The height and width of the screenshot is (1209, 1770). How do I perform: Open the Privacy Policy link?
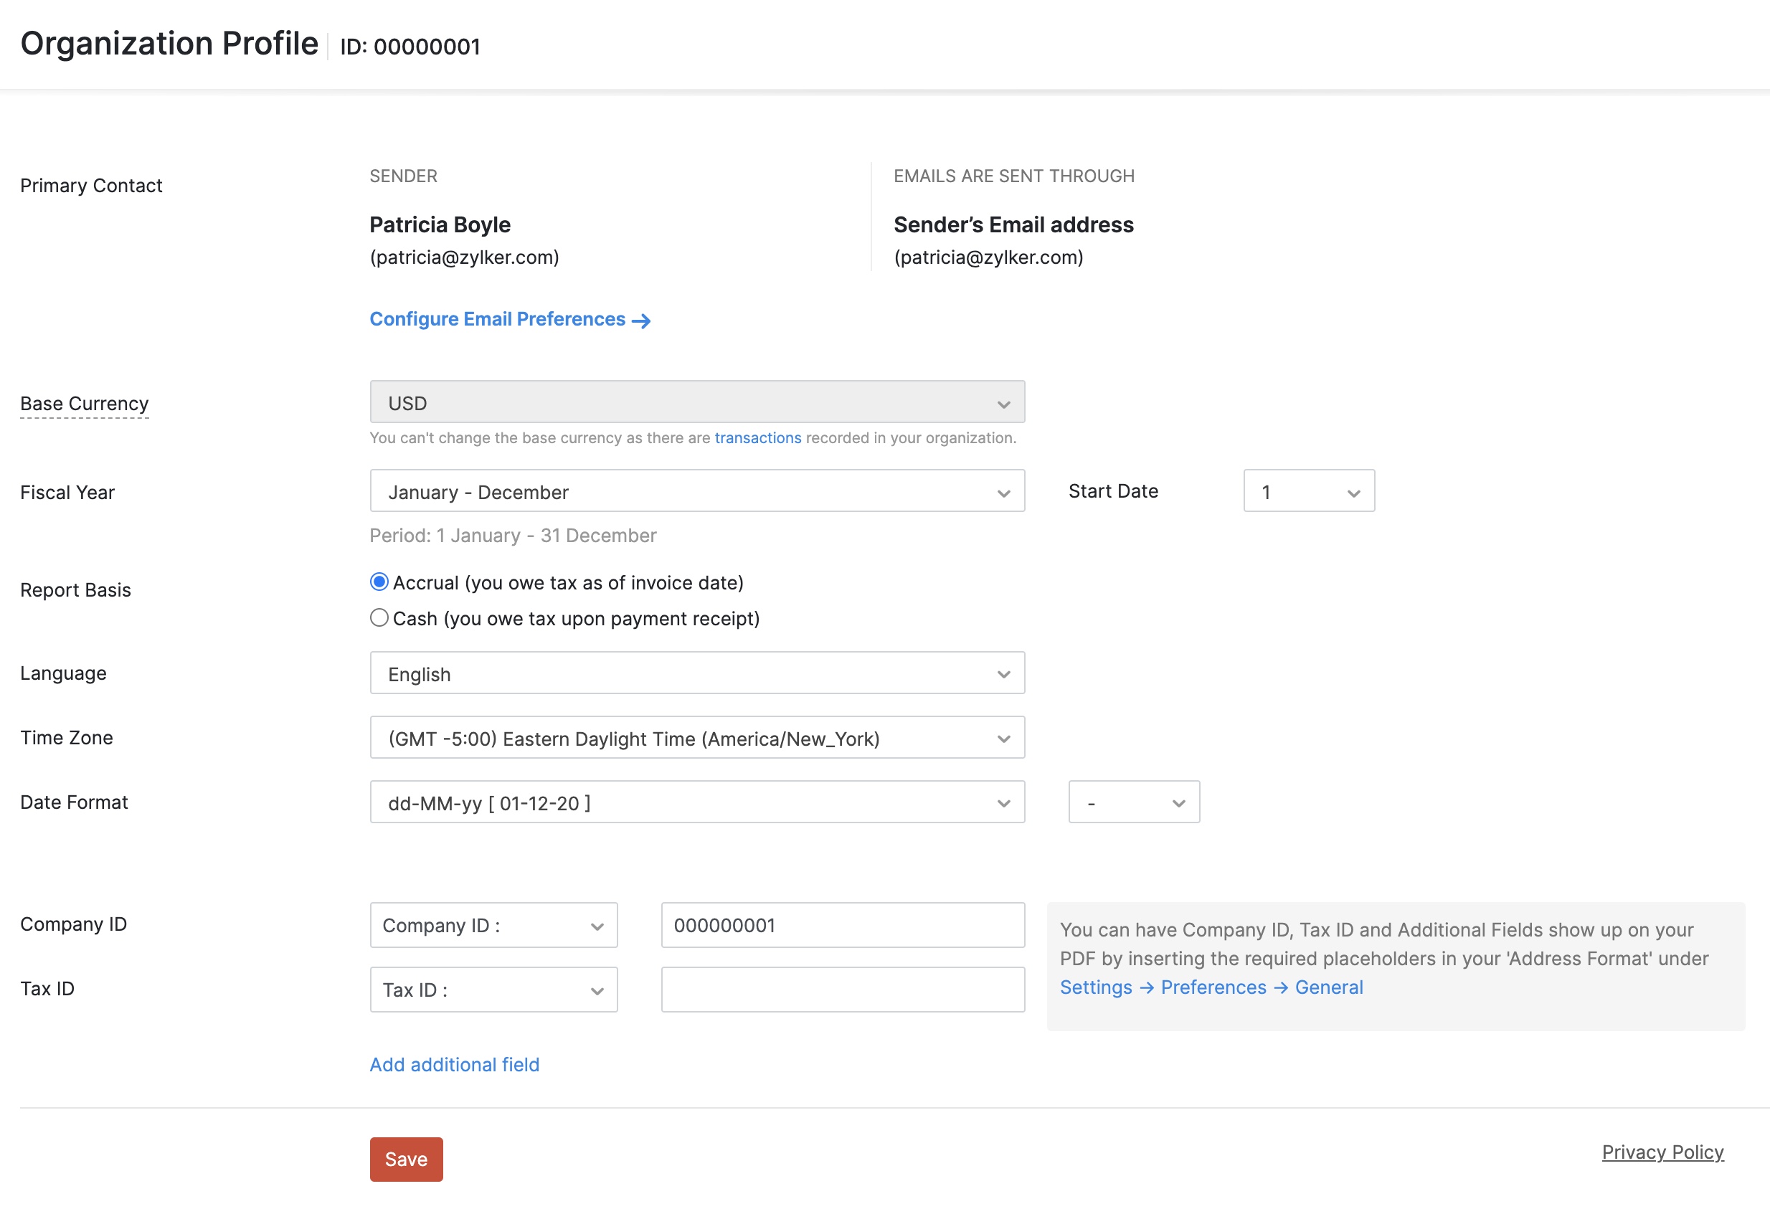(x=1662, y=1152)
